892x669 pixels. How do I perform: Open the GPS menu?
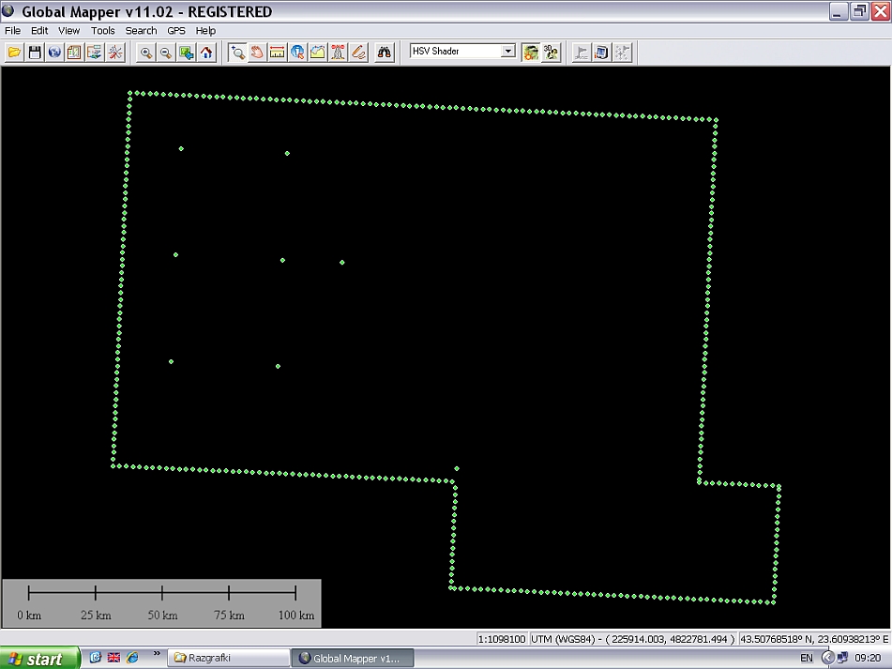tap(176, 31)
